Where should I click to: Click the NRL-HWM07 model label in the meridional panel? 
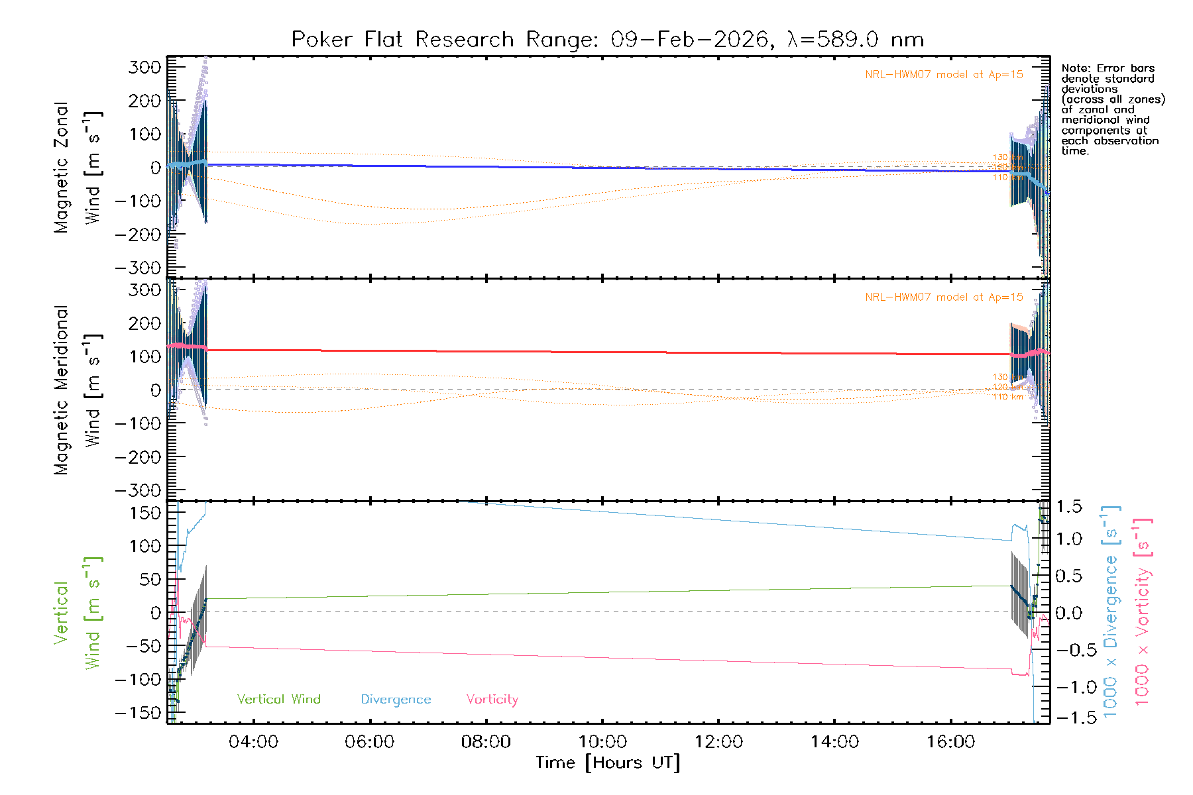pyautogui.click(x=943, y=297)
